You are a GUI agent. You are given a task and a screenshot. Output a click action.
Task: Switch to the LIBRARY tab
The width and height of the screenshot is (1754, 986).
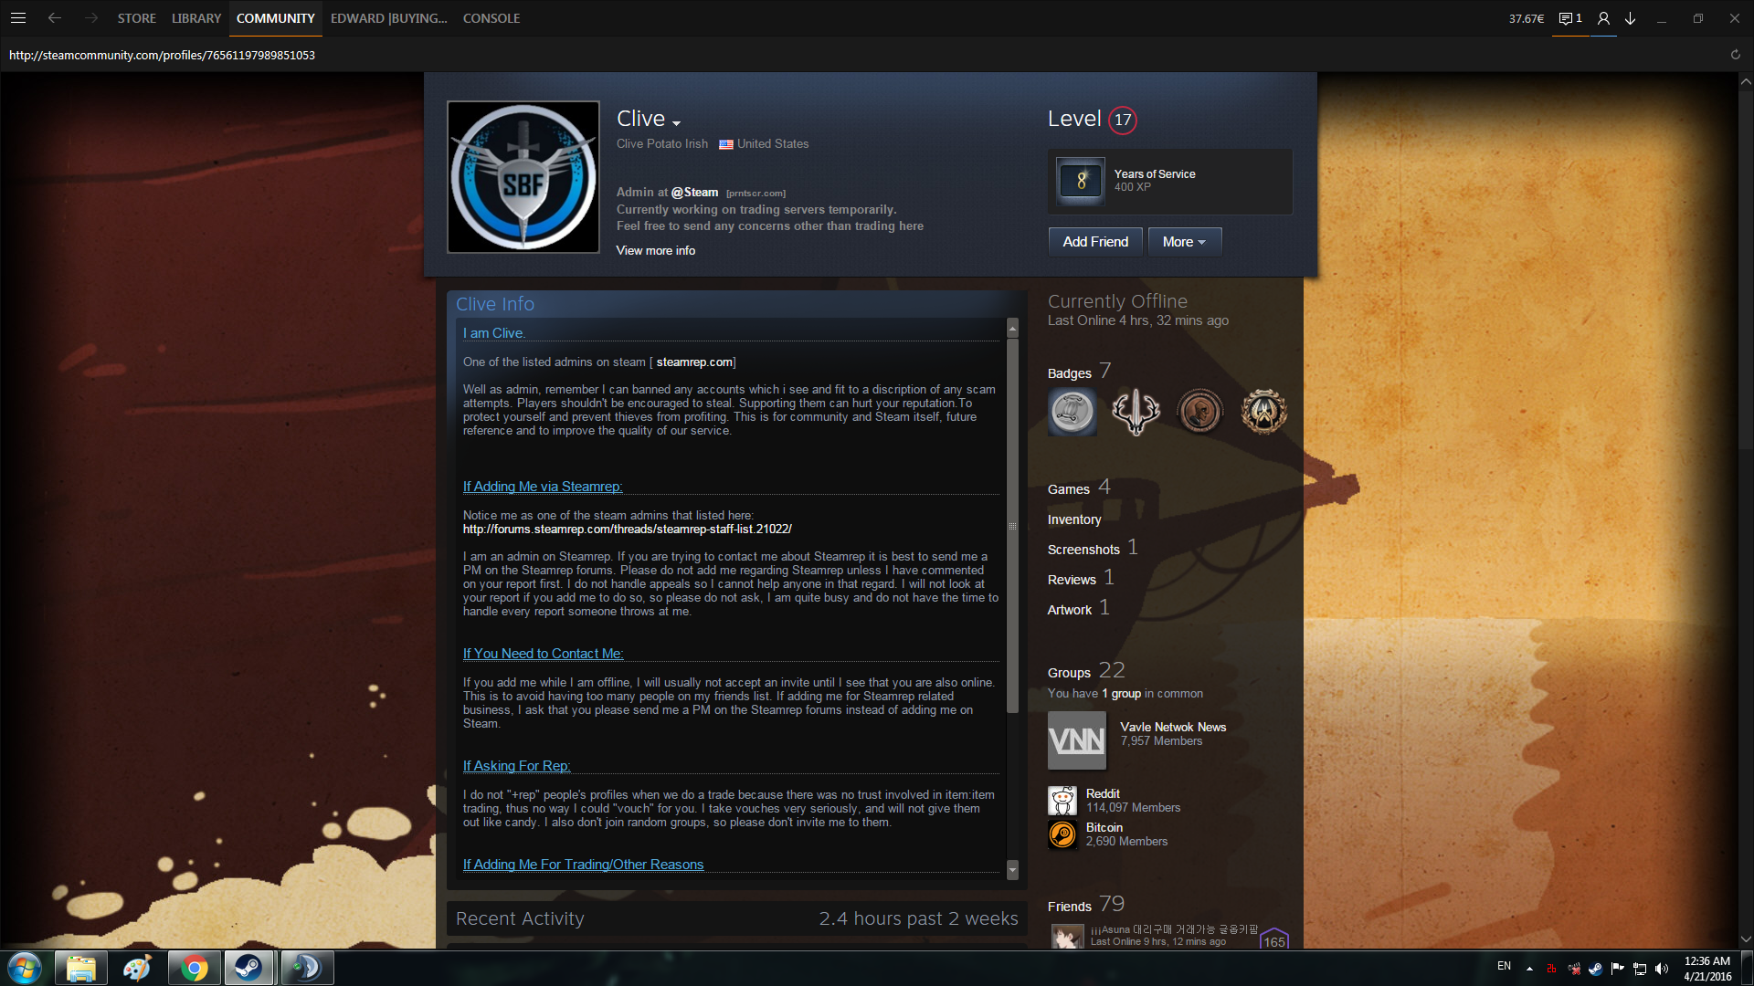pos(195,18)
